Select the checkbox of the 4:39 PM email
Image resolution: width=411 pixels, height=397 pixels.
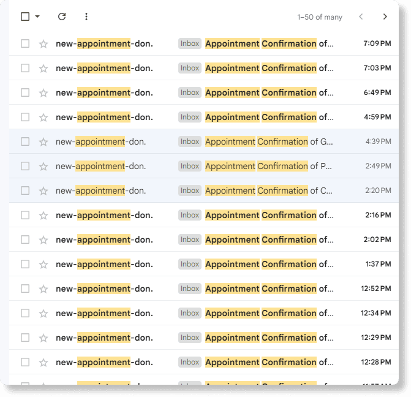coord(25,142)
